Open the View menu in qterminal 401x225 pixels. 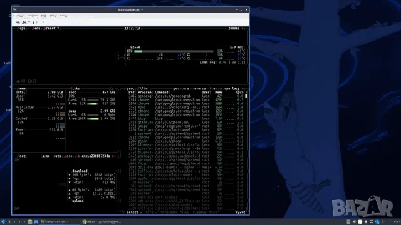(x=53, y=16)
